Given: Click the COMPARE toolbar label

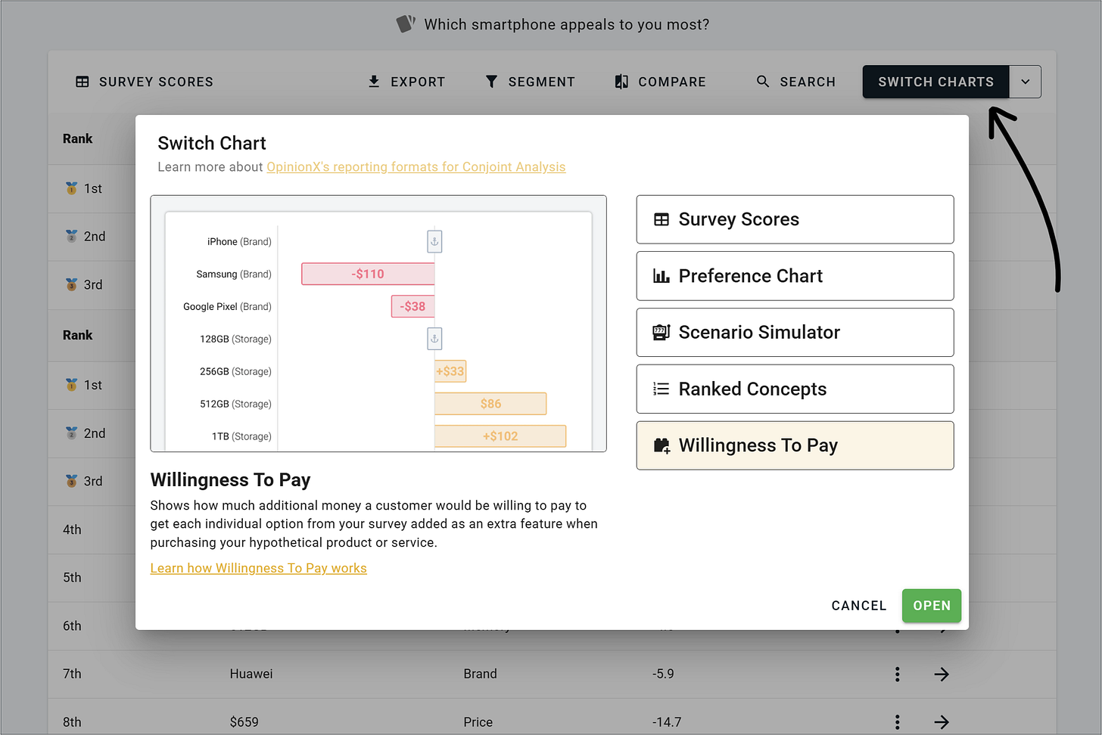Looking at the screenshot, I should [672, 82].
